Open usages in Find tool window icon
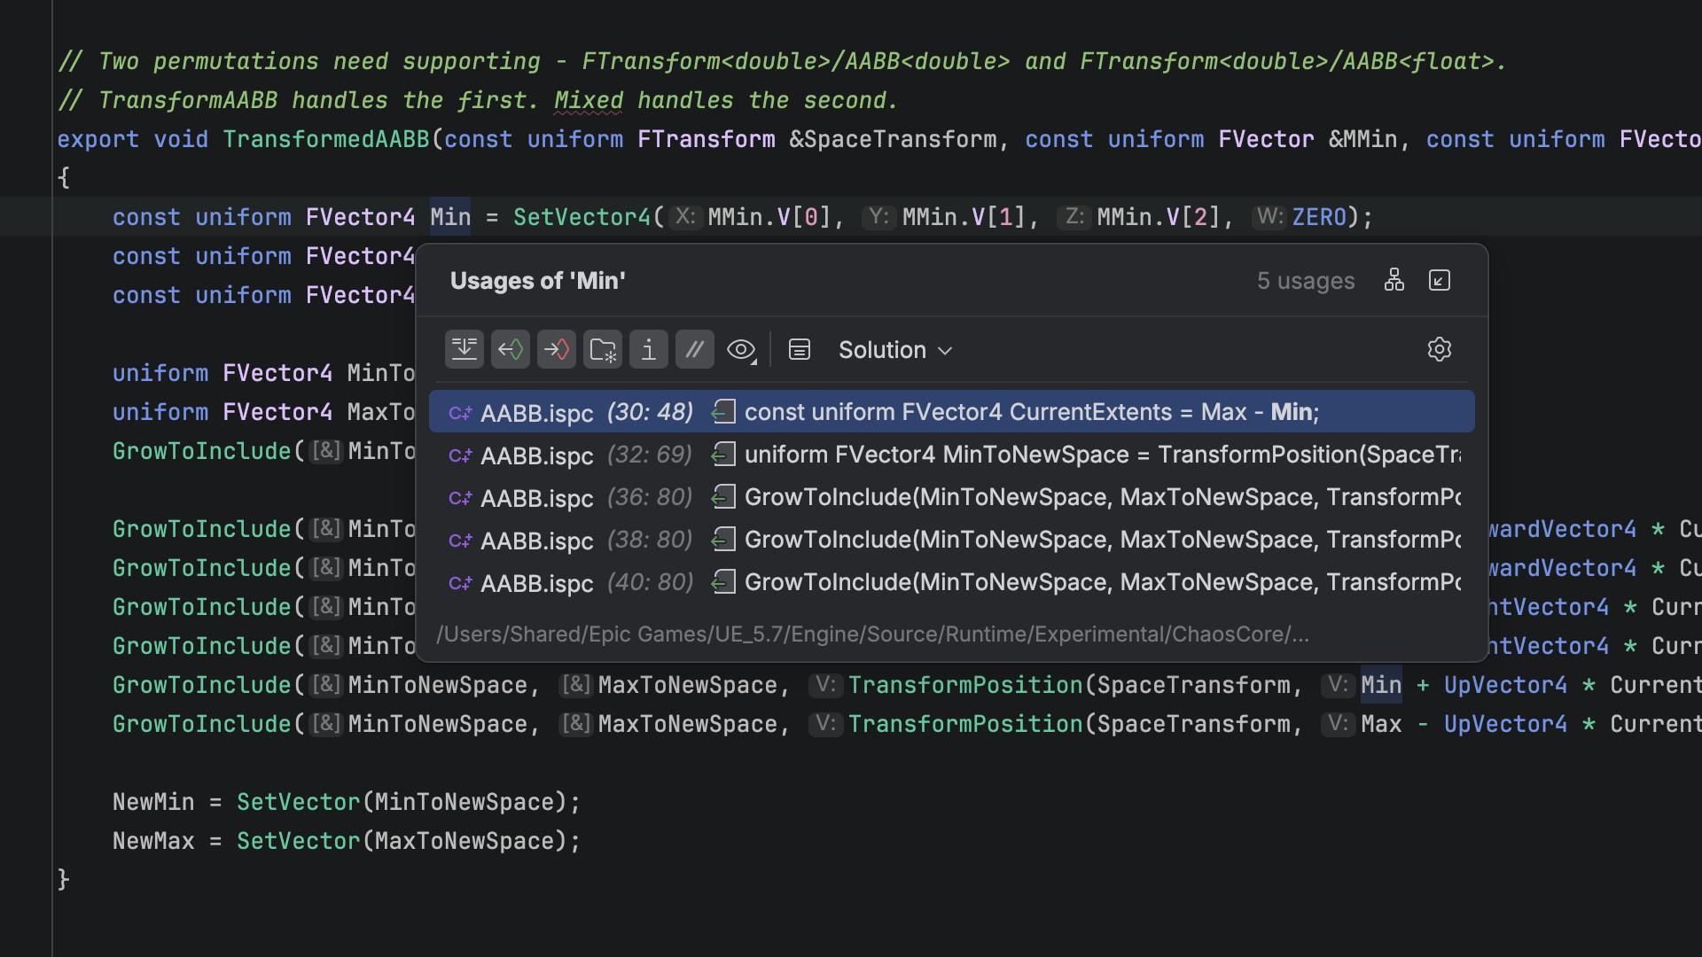Screen dimensions: 1702x957 click(1440, 280)
